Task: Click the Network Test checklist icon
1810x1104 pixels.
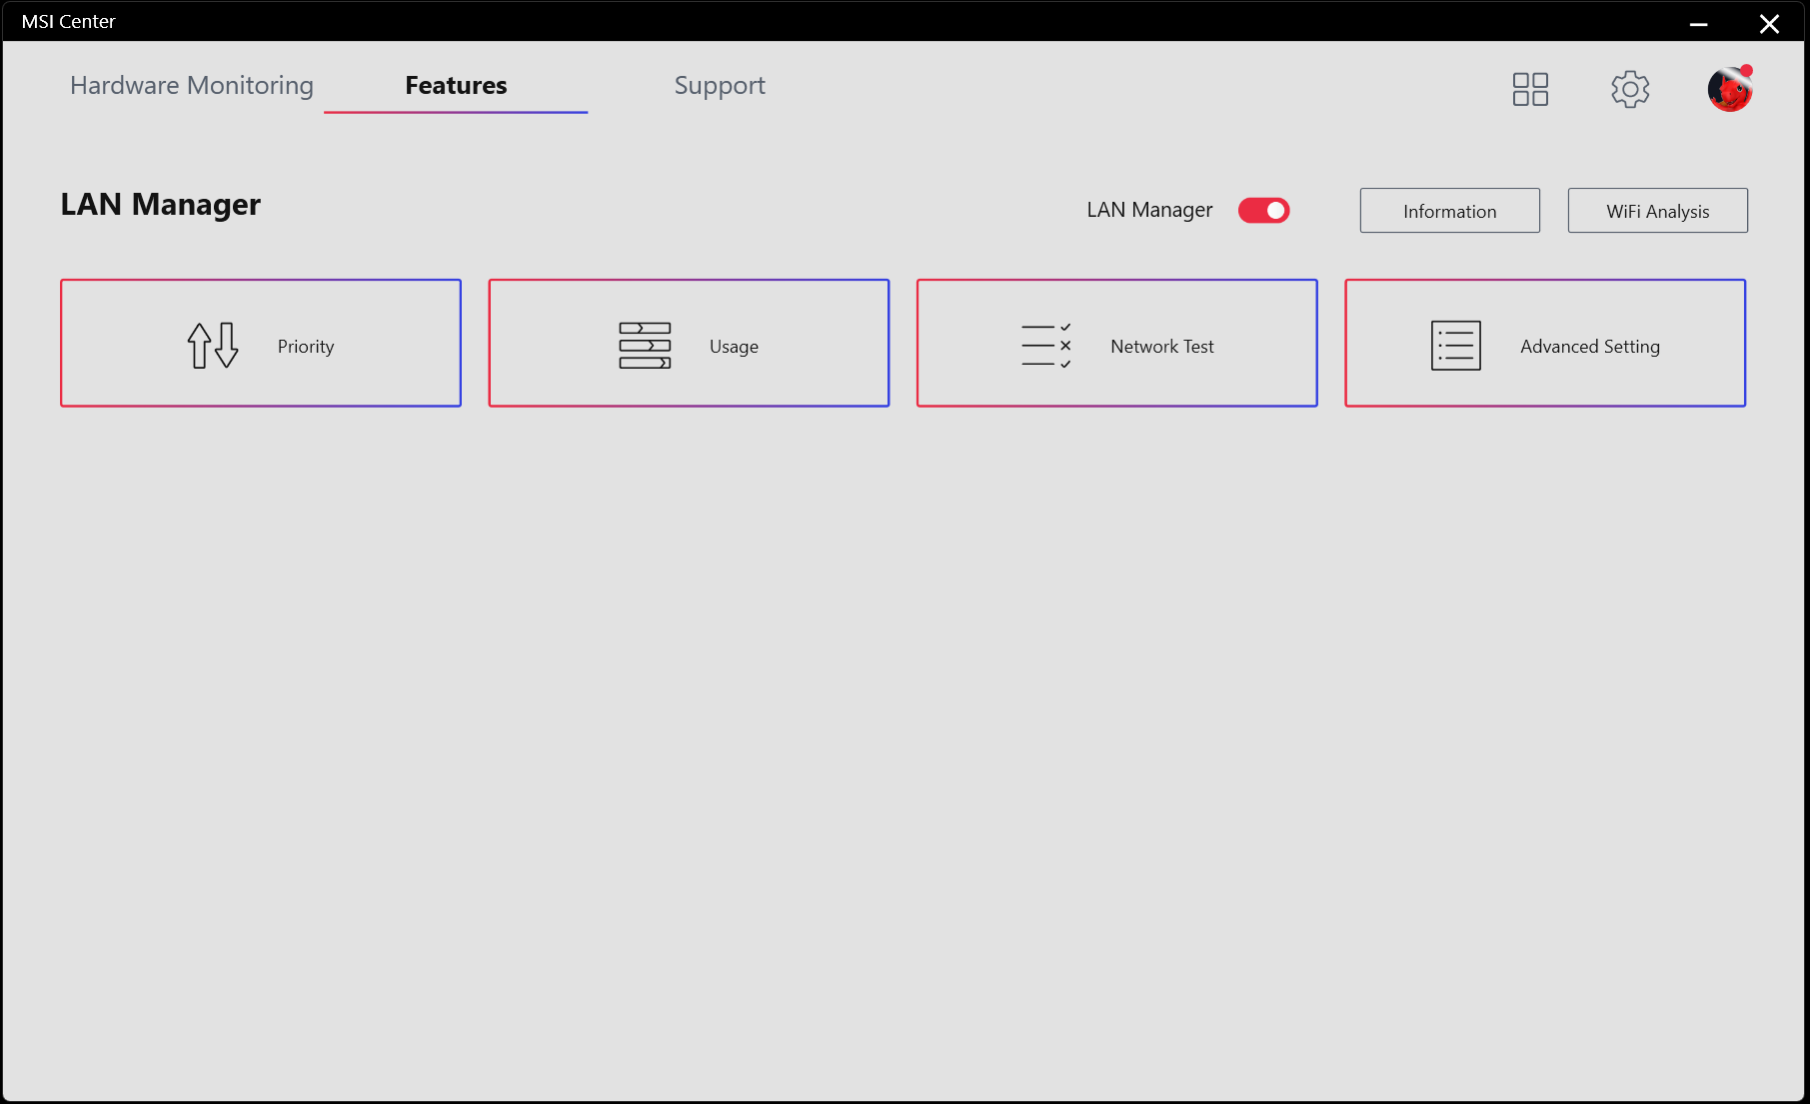Action: click(1045, 346)
